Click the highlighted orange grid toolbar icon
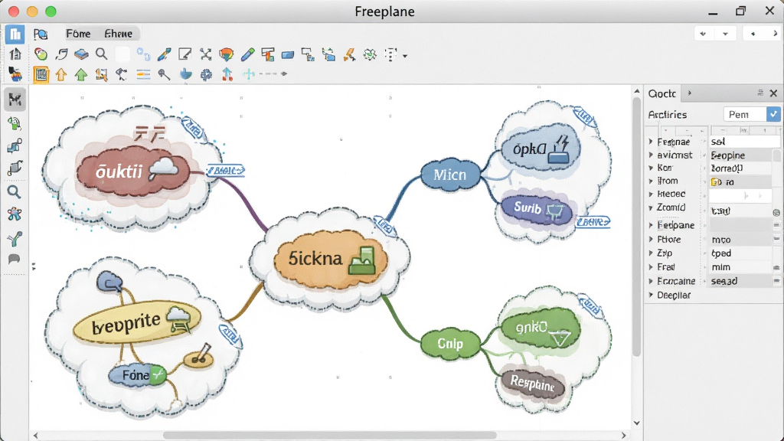The height and width of the screenshot is (441, 784). click(41, 74)
